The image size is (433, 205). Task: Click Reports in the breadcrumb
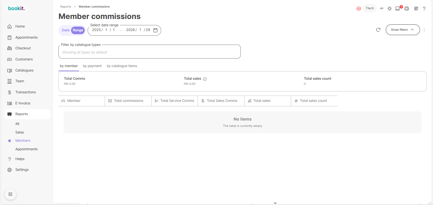click(65, 7)
